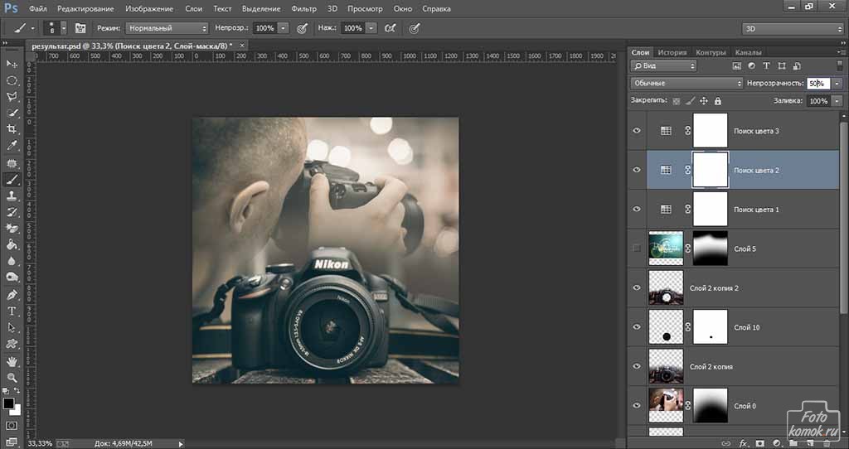The height and width of the screenshot is (449, 849).
Task: Toggle layer filtering switch on or off
Action: [840, 65]
